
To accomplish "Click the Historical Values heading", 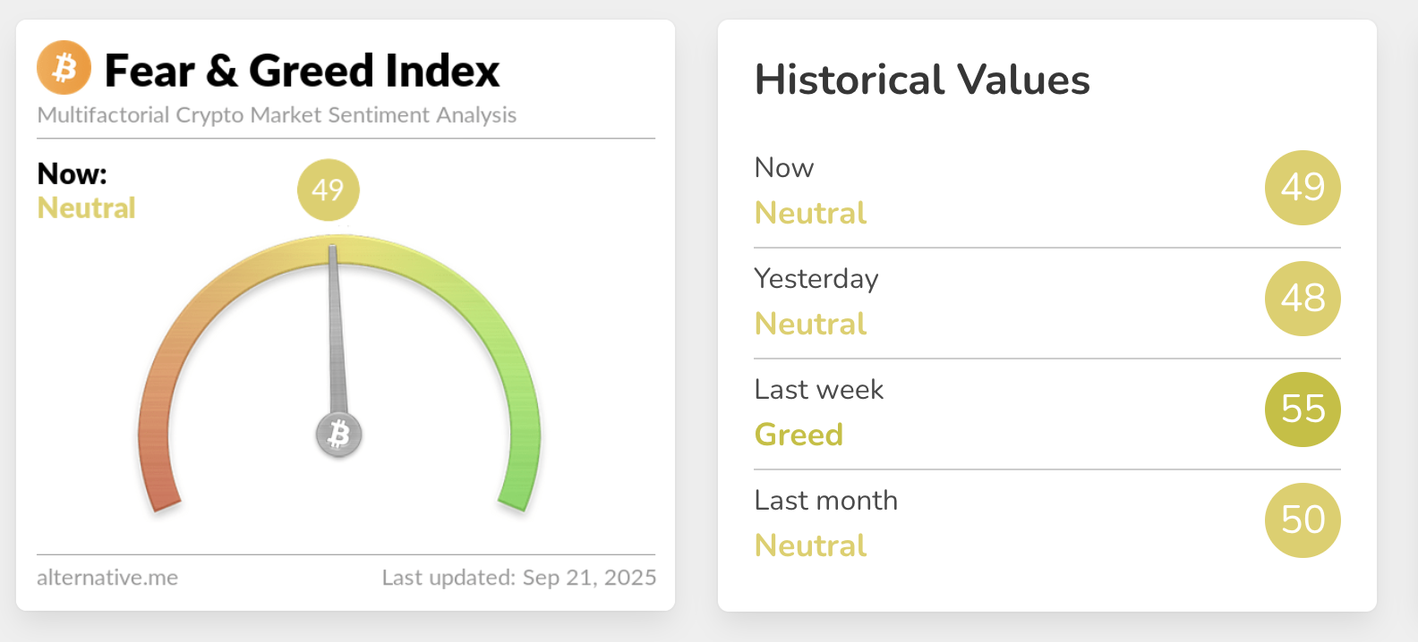I will [x=922, y=80].
